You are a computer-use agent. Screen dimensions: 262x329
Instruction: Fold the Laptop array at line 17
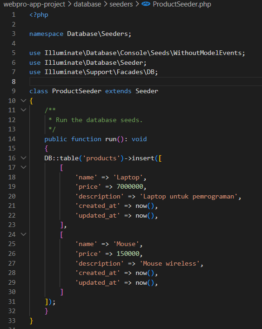point(23,167)
